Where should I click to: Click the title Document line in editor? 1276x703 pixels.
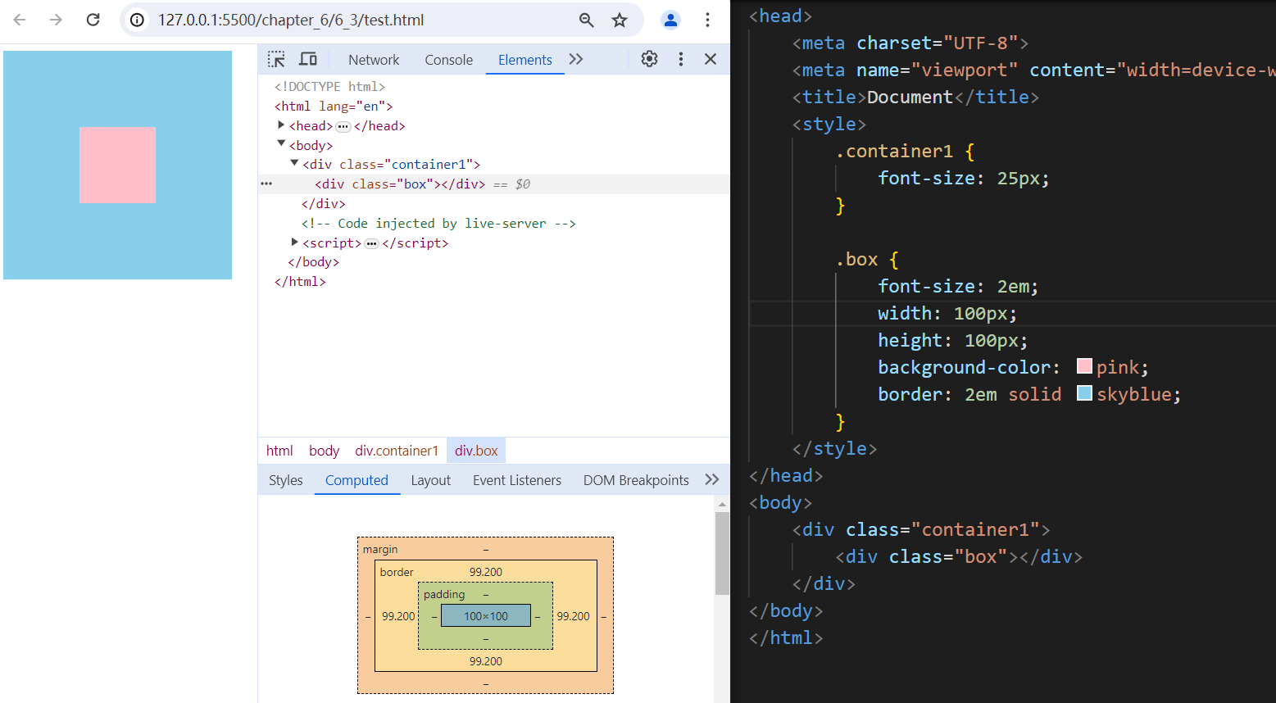915,97
